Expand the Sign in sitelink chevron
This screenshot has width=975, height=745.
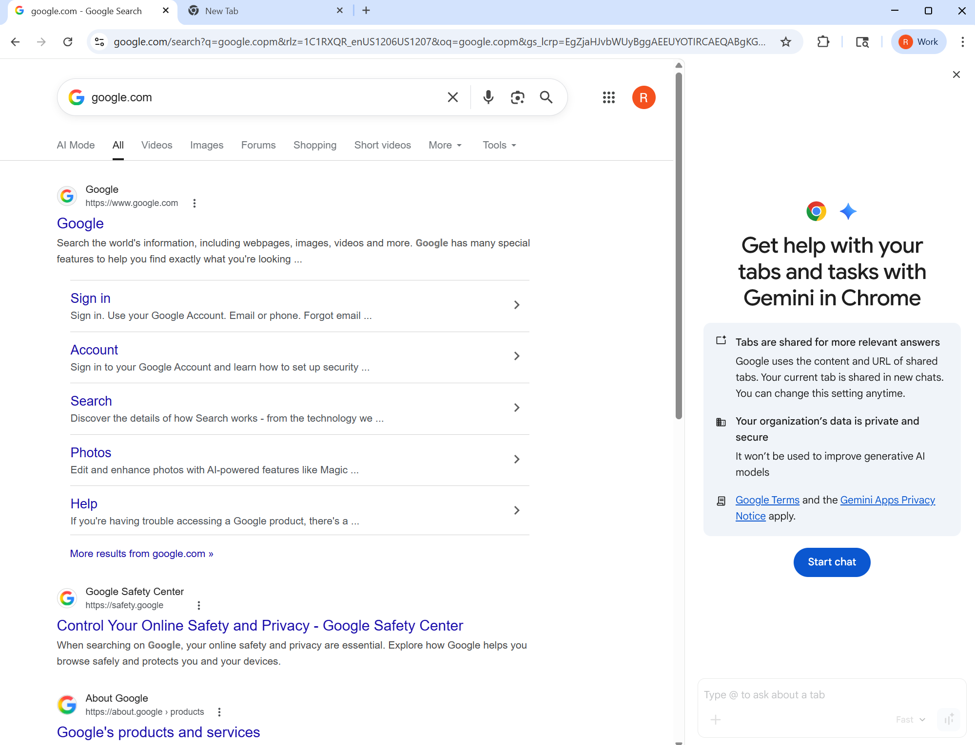517,305
